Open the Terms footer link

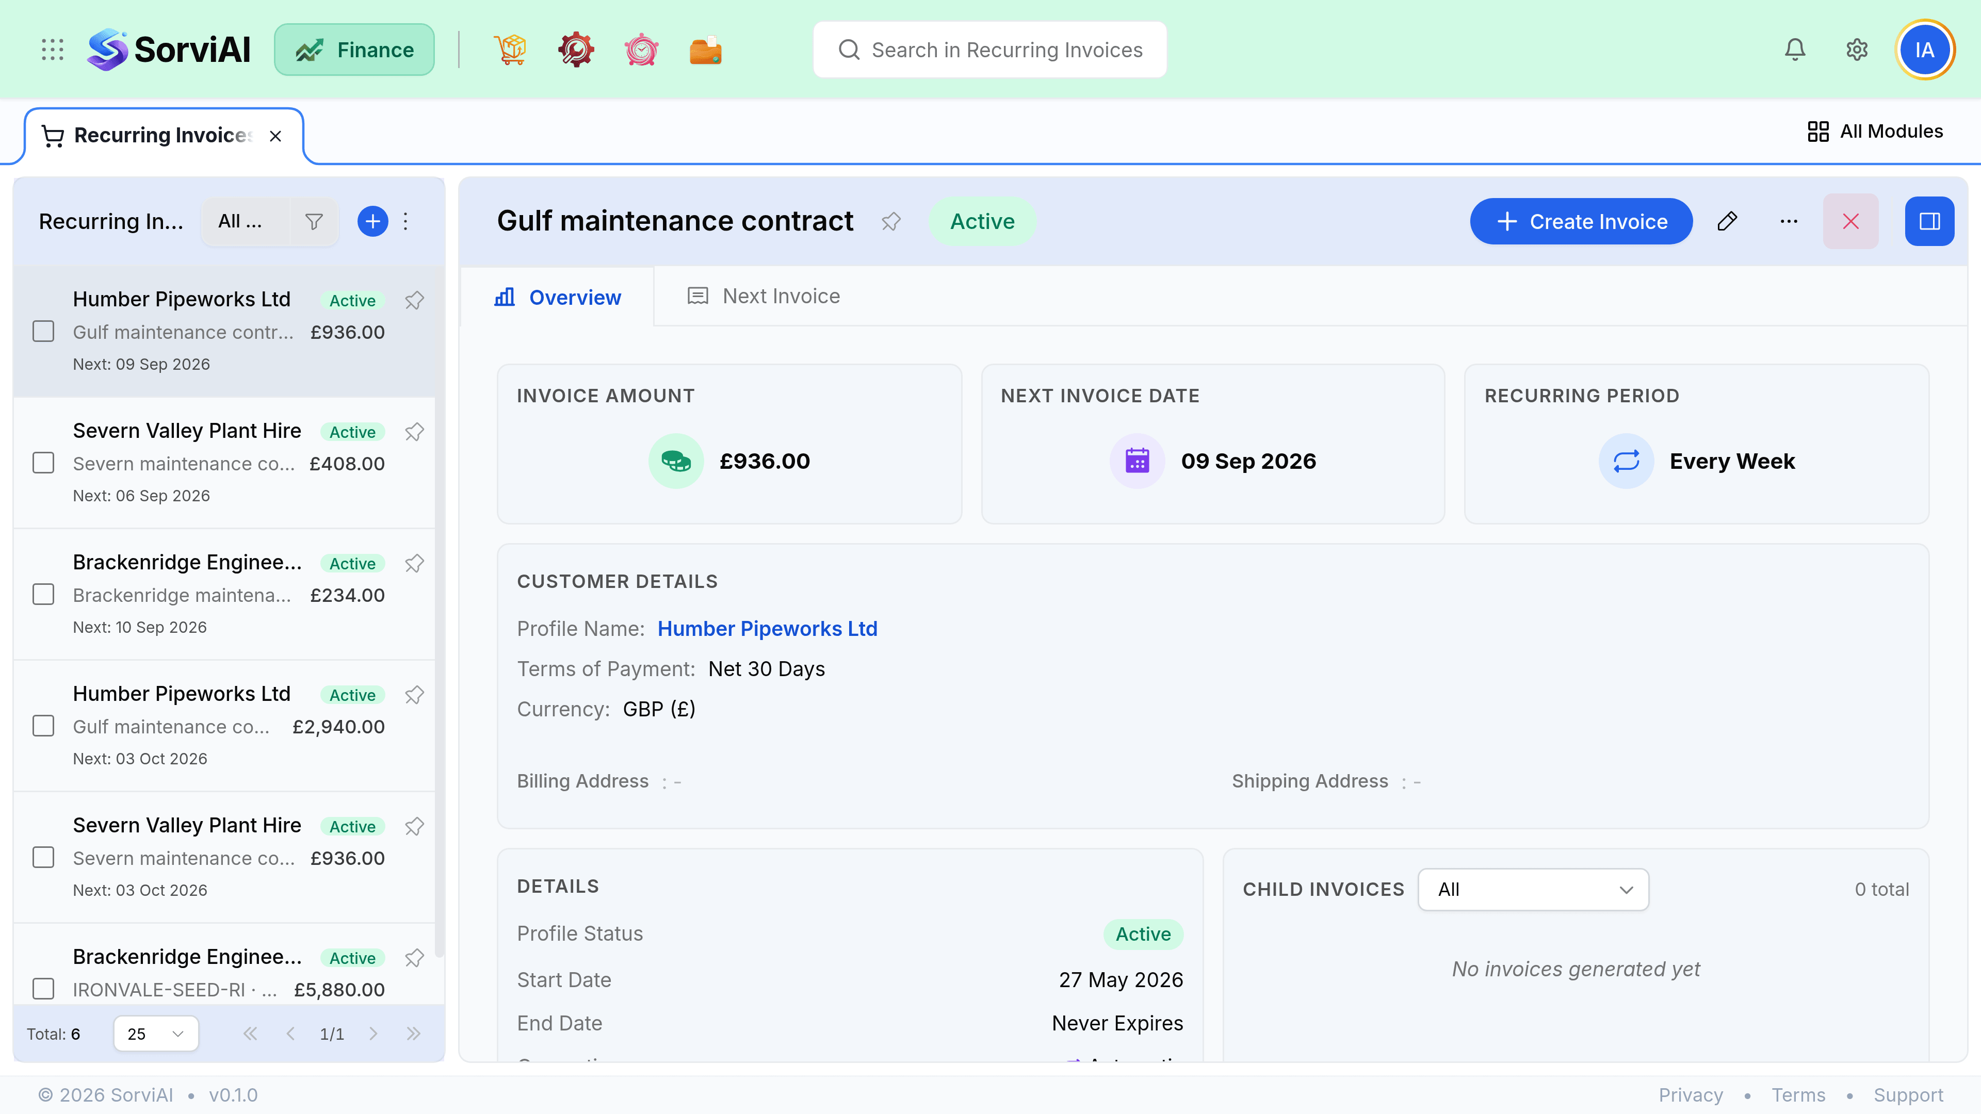point(1798,1095)
